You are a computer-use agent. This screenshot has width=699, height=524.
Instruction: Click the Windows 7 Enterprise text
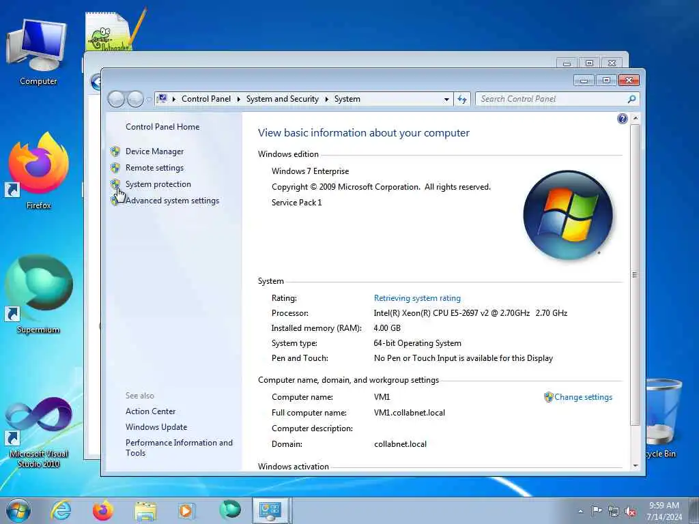311,171
